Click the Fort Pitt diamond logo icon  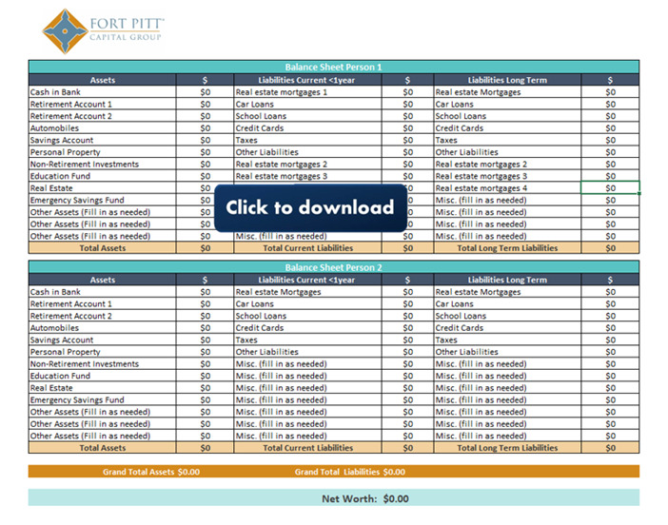pos(65,30)
